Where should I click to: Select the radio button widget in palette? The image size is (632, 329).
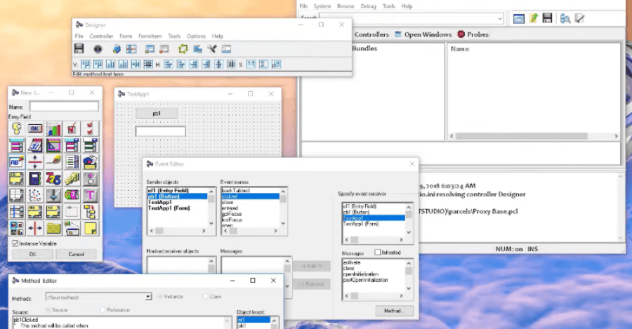91,178
